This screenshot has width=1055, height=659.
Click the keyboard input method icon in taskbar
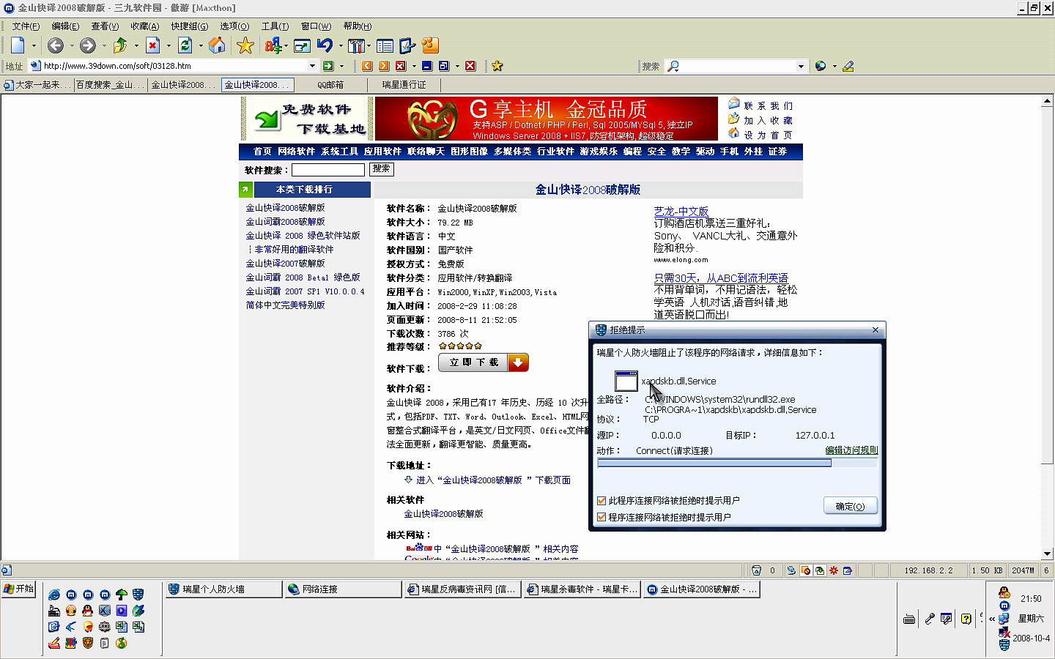tap(909, 619)
